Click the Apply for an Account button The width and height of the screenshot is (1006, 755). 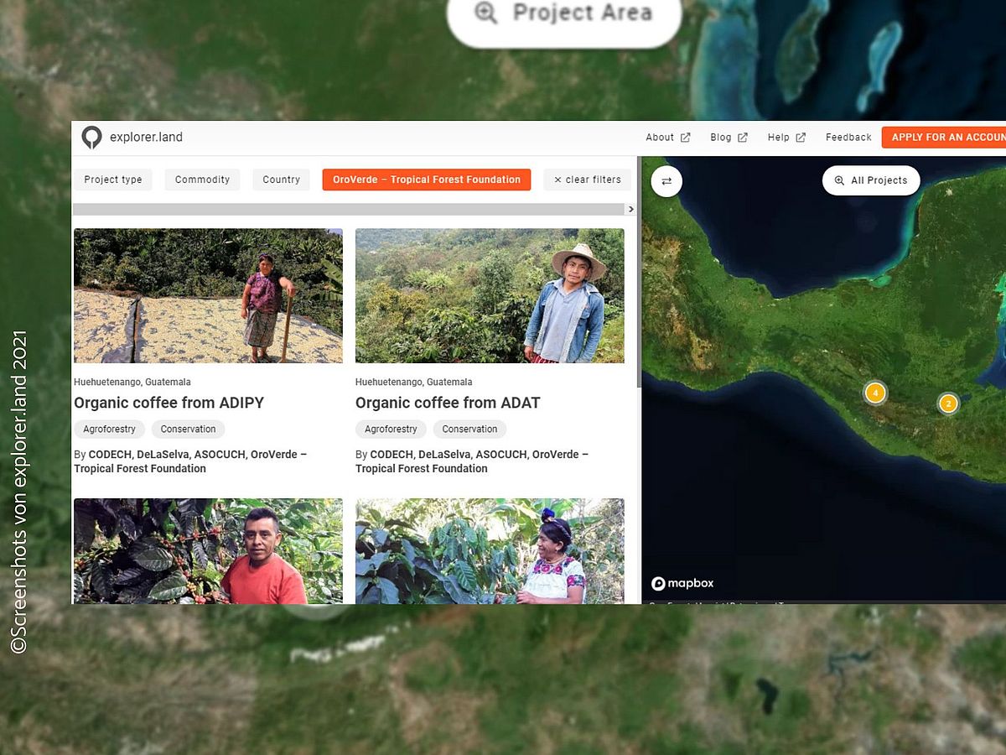944,138
